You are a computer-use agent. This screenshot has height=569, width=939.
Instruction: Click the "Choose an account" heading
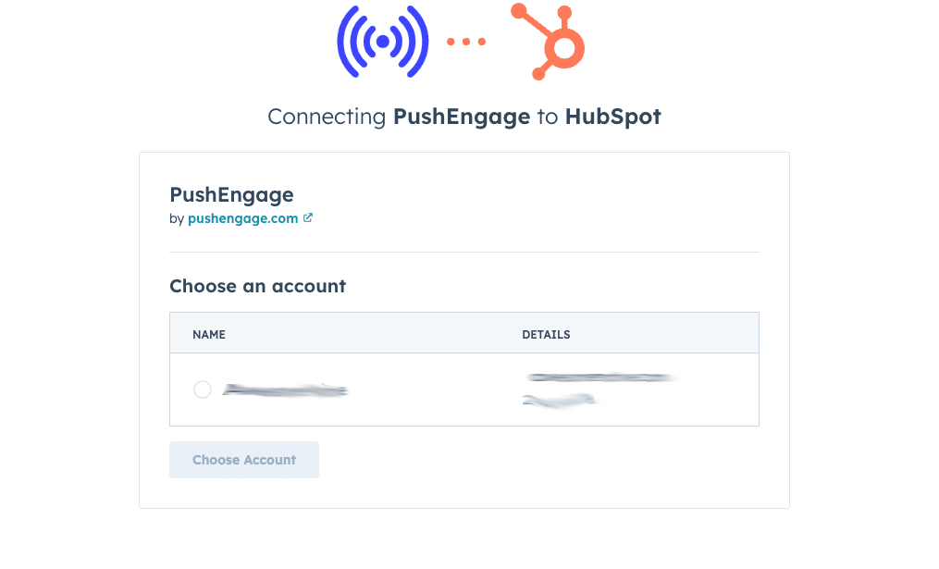click(257, 286)
